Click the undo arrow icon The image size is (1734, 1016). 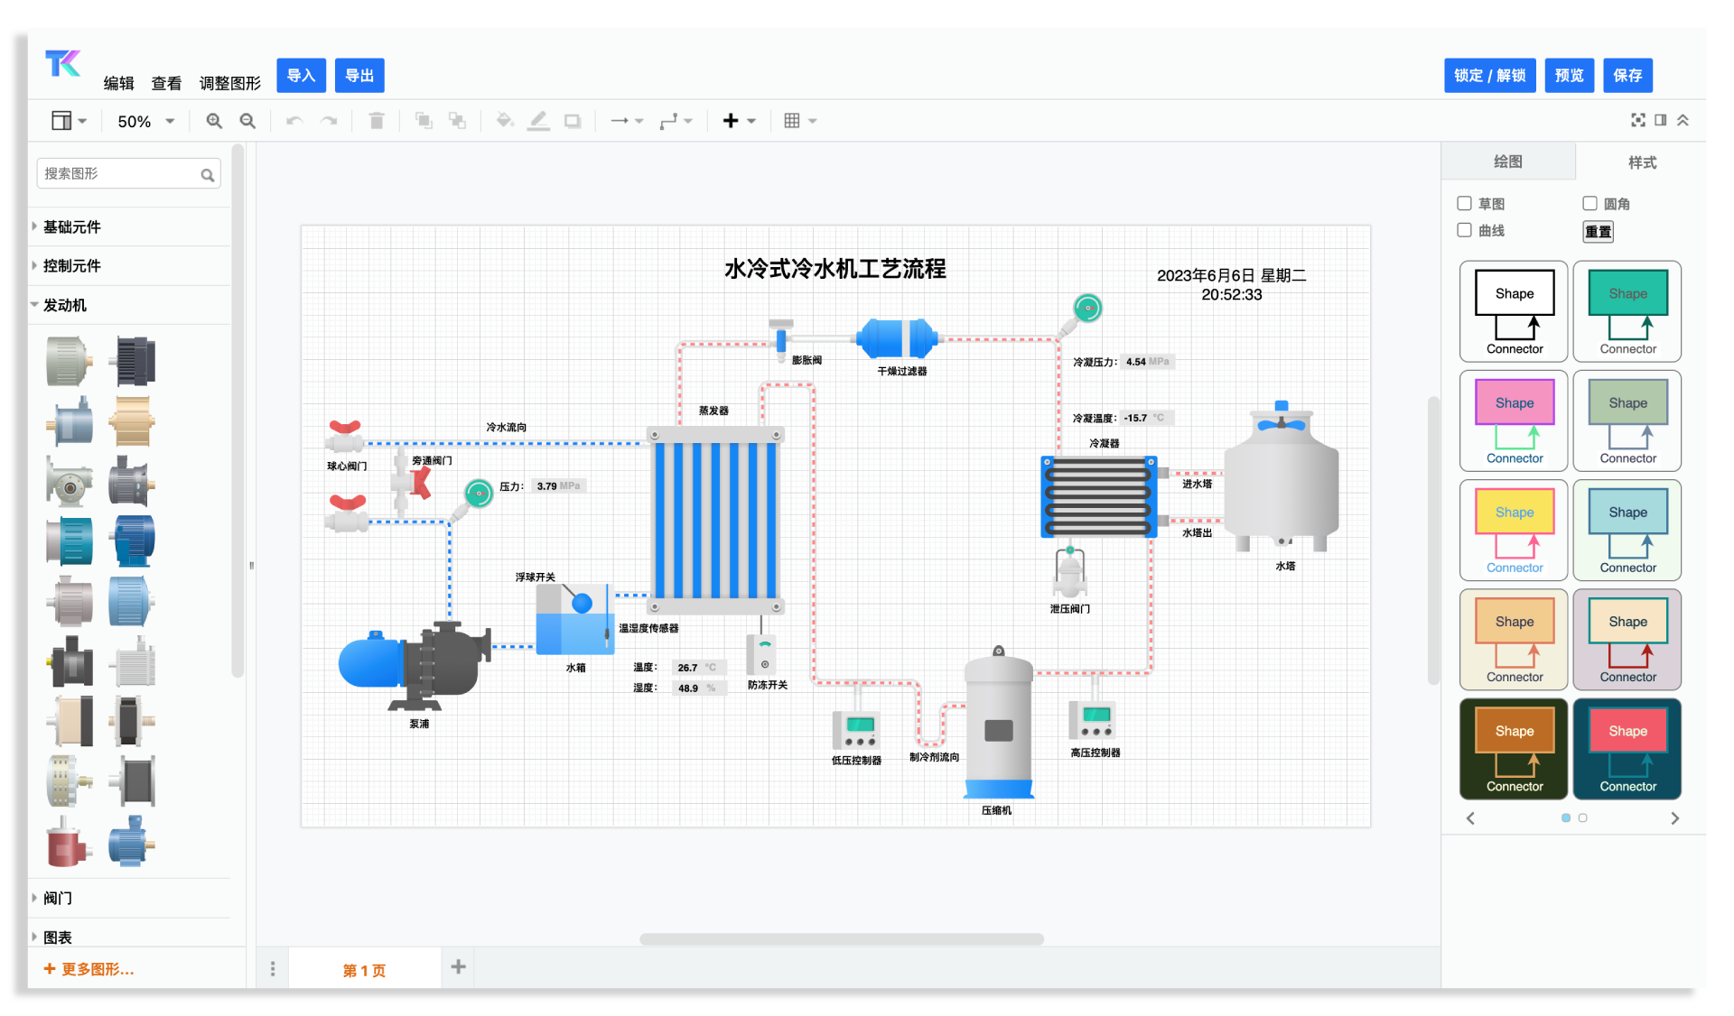pyautogui.click(x=294, y=121)
